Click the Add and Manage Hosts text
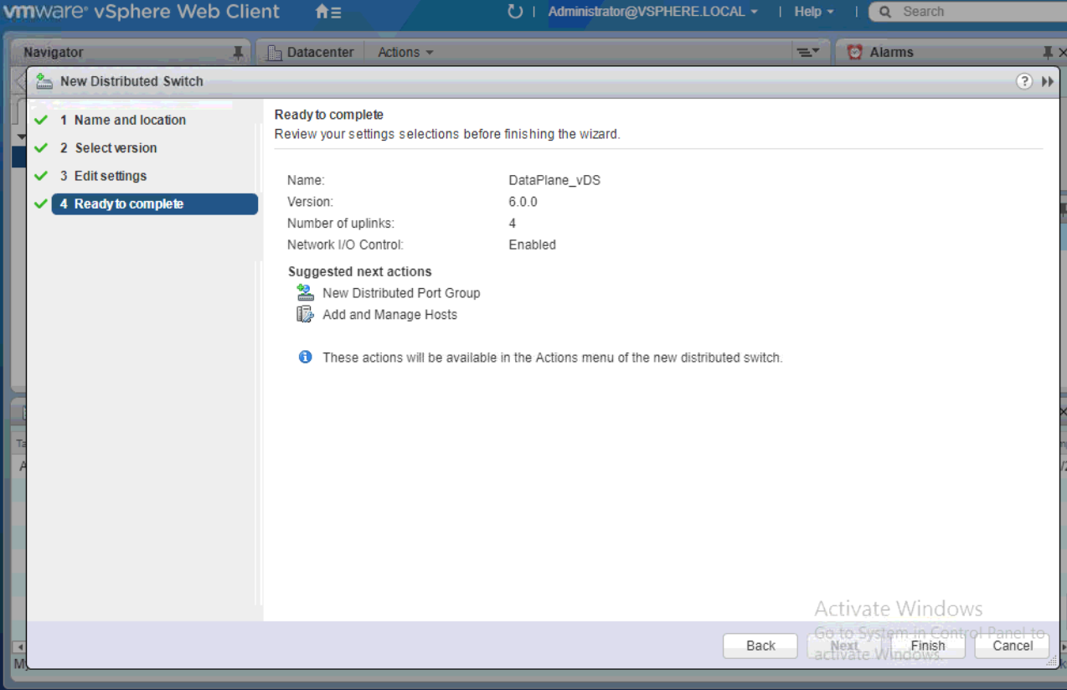Screen dimensions: 1067x690 tap(389, 315)
